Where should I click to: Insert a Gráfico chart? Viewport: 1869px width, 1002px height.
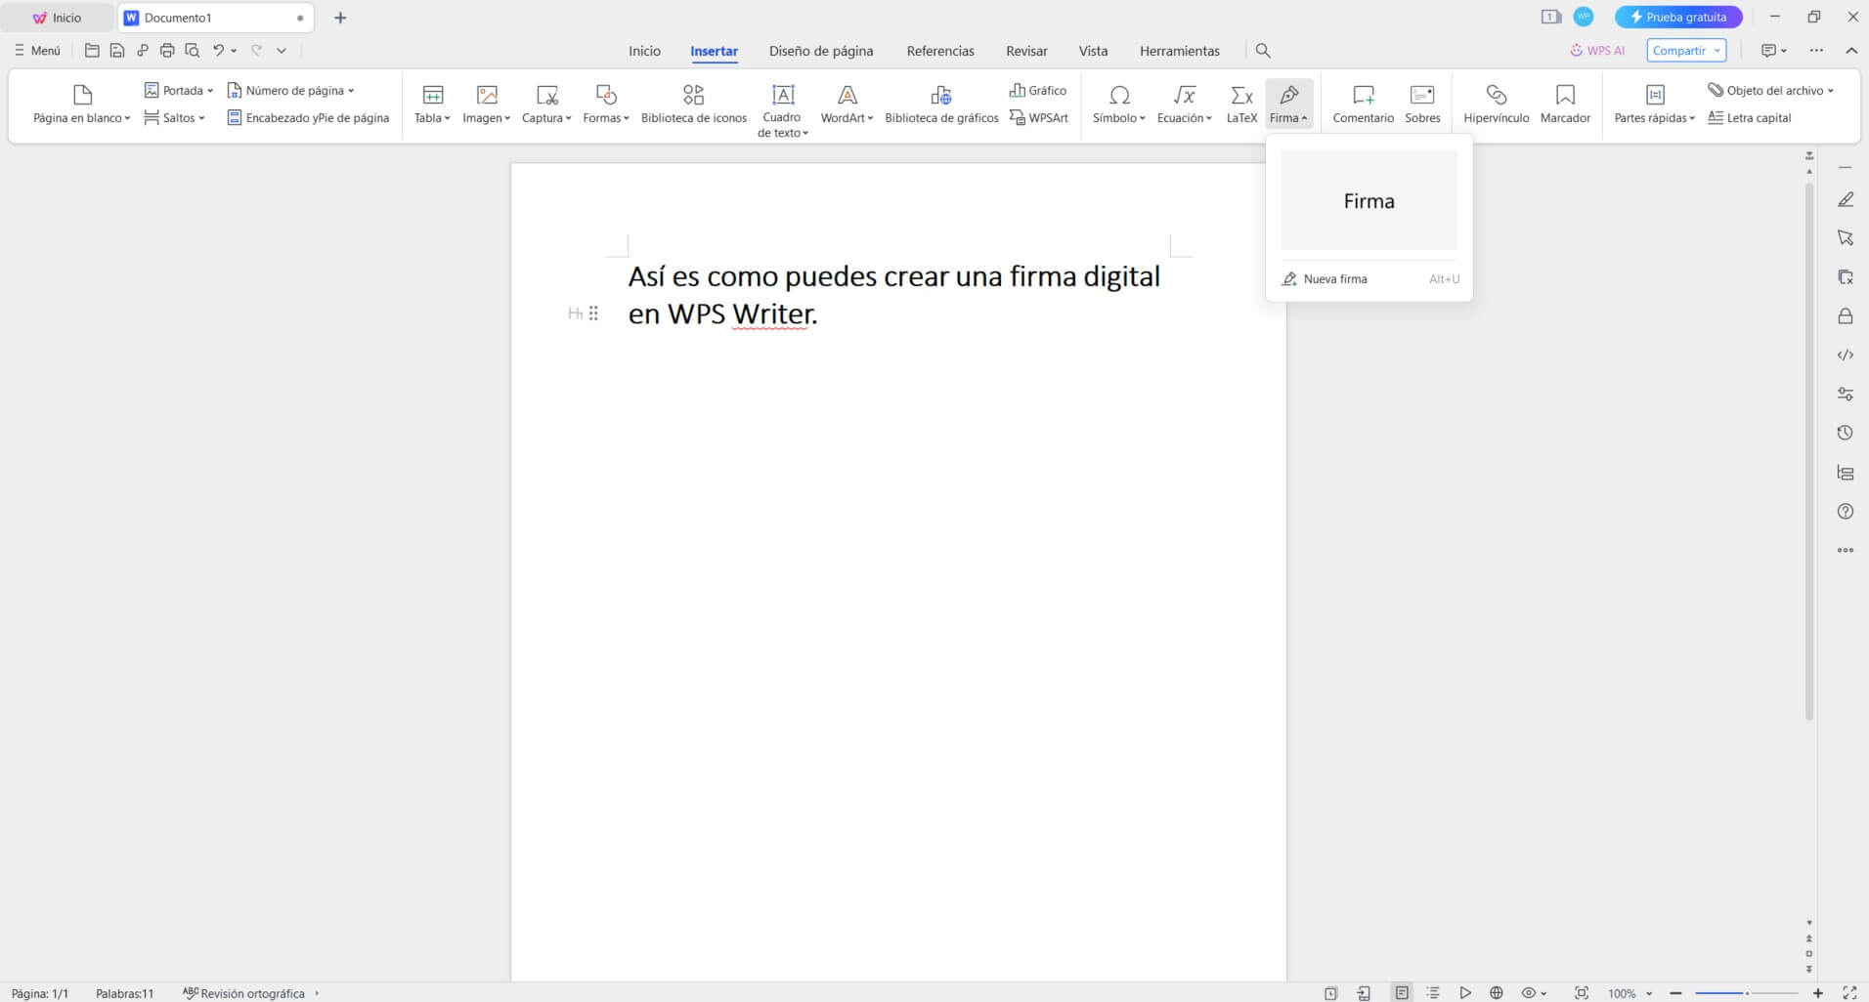click(1037, 90)
